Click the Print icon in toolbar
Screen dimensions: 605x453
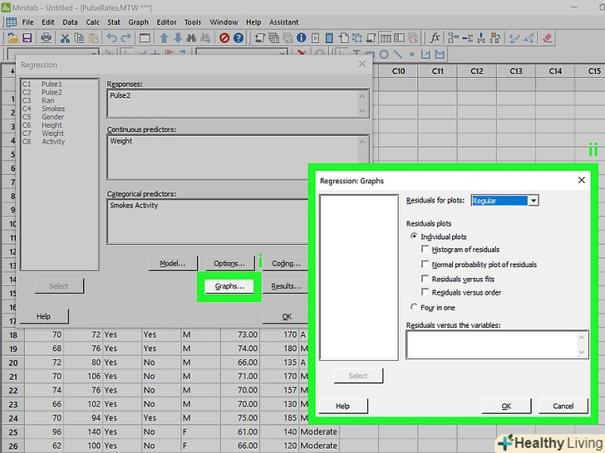[47, 38]
